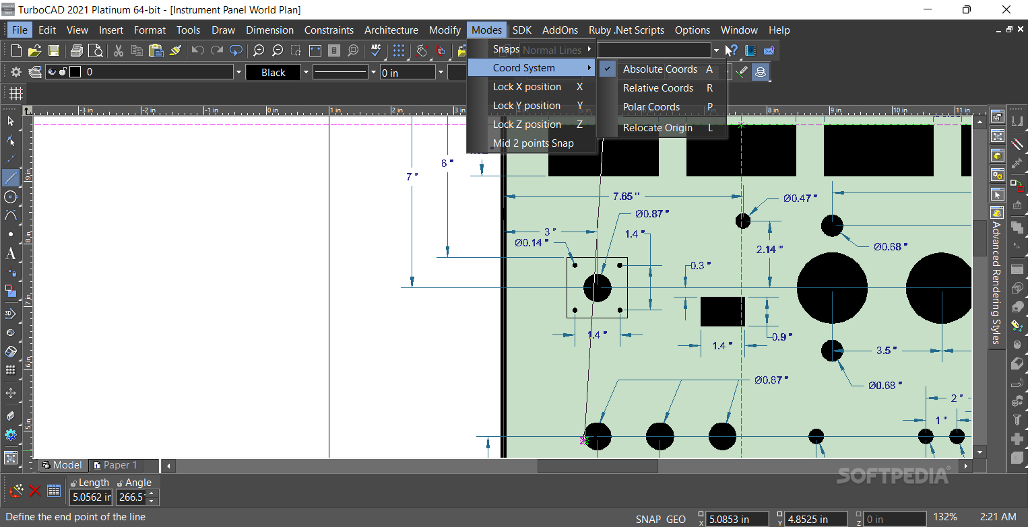Click the Y coordinate field
This screenshot has width=1028, height=527.
[816, 519]
